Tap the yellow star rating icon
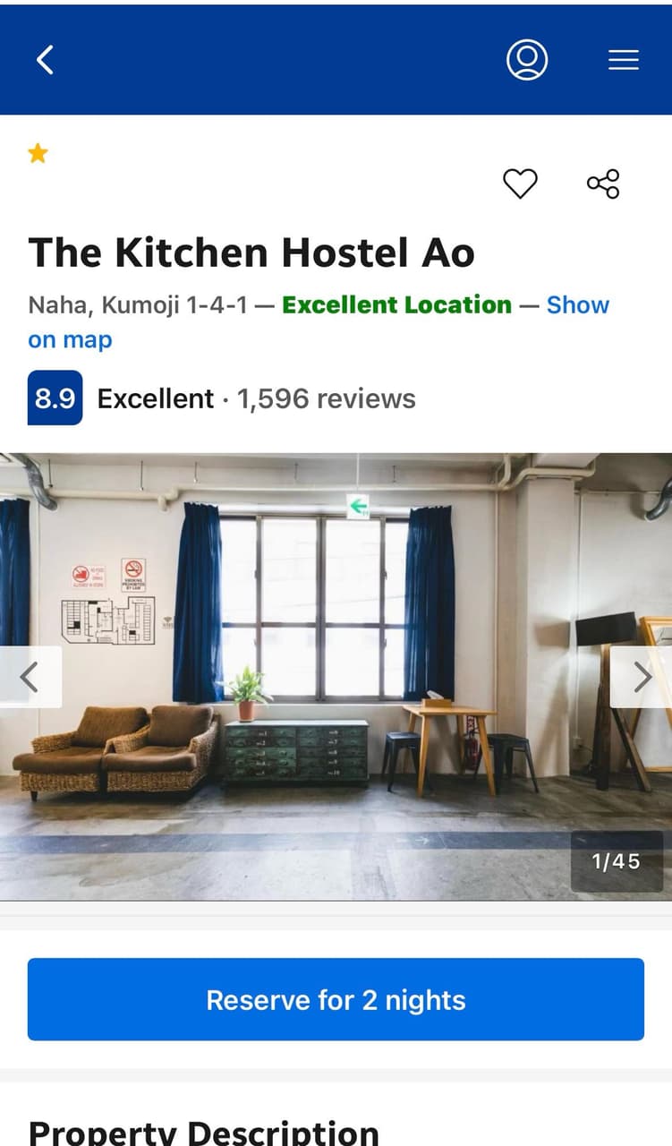Viewport: 672px width, 1146px height. pyautogui.click(x=38, y=154)
